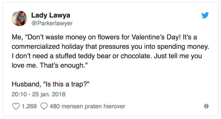The width and height of the screenshot is (221, 119).
Task: Click the 'love me. That's enough.' line
Action: [50, 65]
